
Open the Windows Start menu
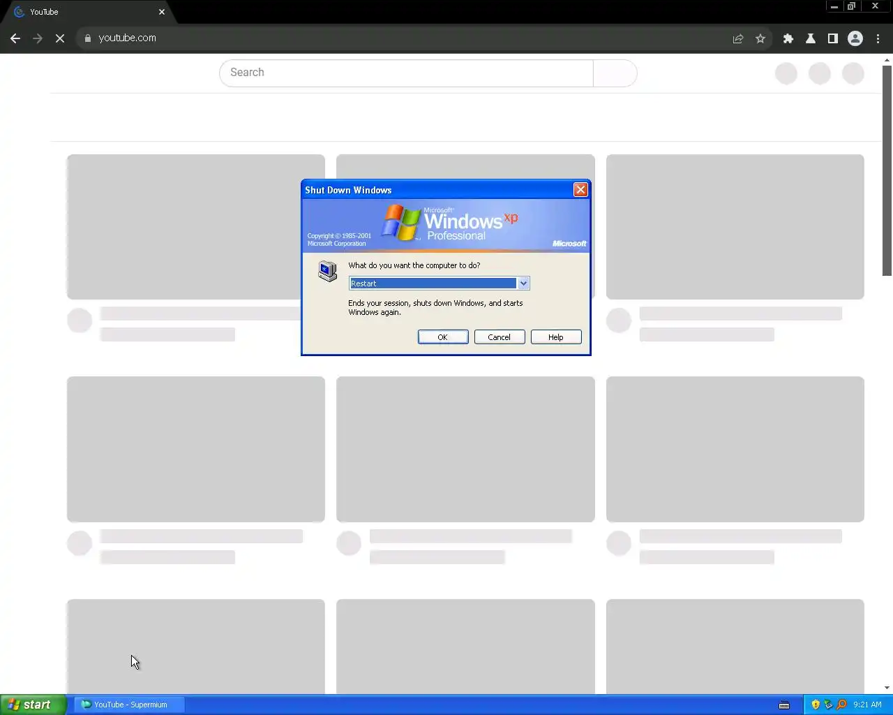[x=33, y=705]
